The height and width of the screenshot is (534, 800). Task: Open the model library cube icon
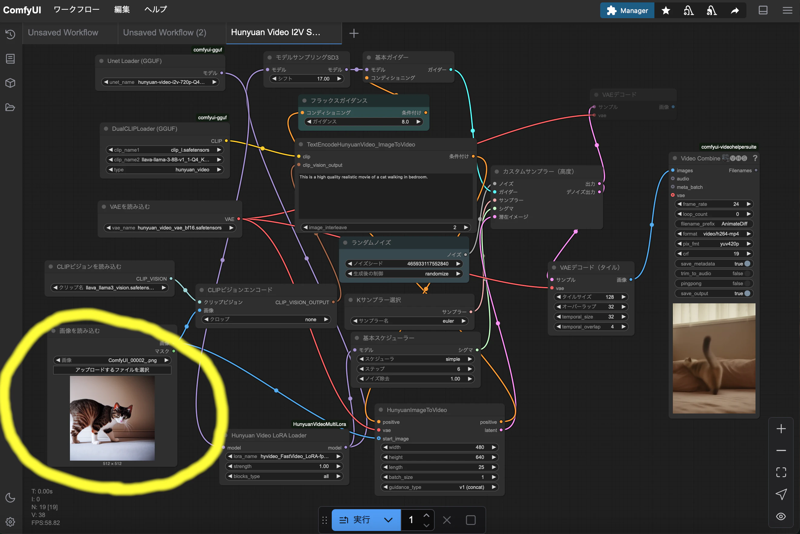pos(10,83)
